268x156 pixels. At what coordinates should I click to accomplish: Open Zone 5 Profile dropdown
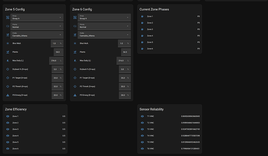[37, 35]
